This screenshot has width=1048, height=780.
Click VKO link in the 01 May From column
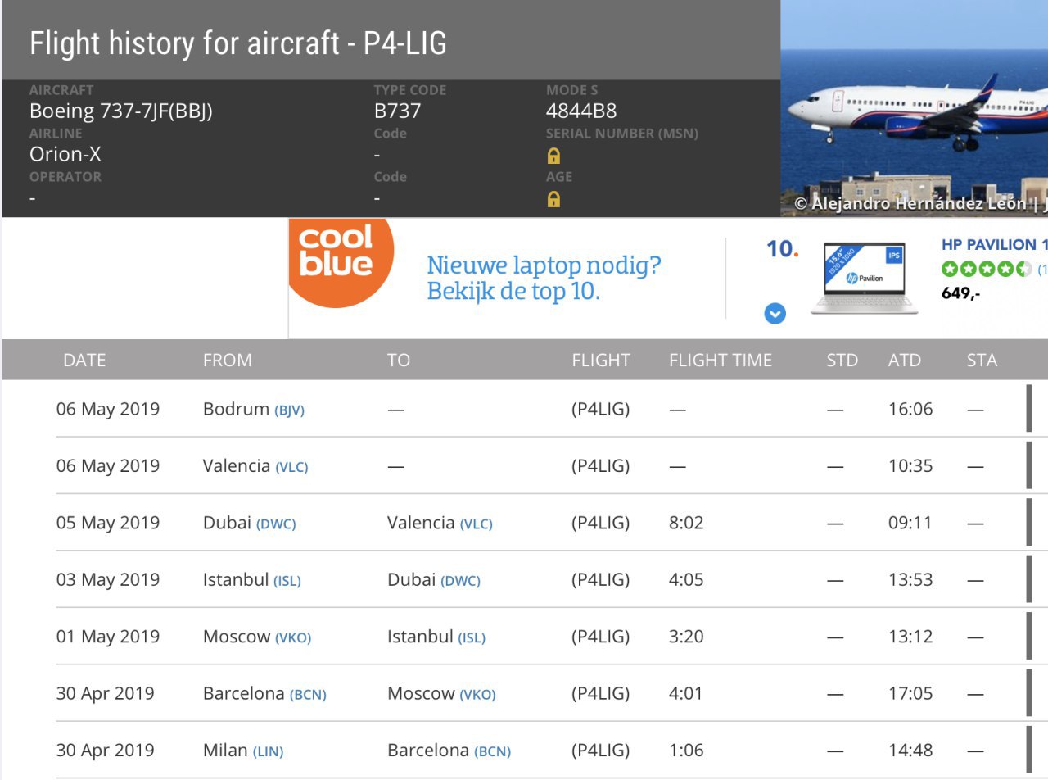293,638
